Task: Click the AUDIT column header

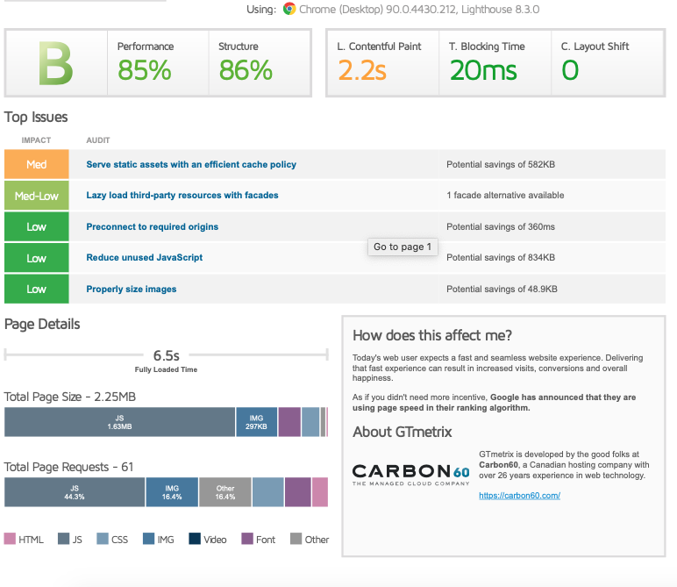Action: coord(98,140)
